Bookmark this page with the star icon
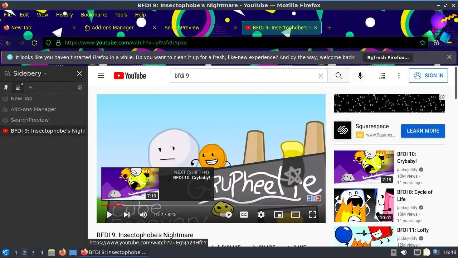458x258 pixels. coord(423,43)
